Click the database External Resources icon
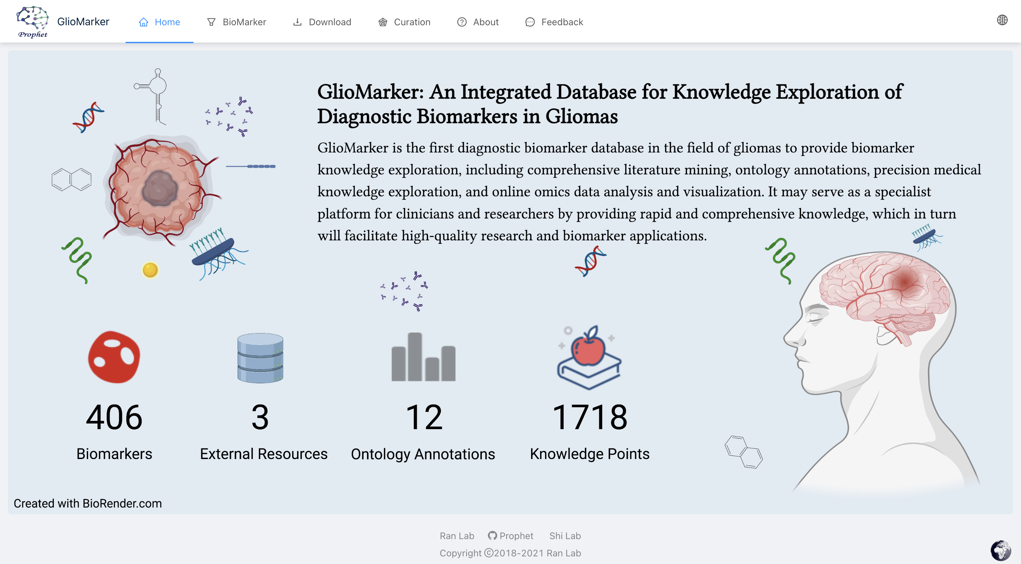This screenshot has height=564, width=1021. (260, 358)
